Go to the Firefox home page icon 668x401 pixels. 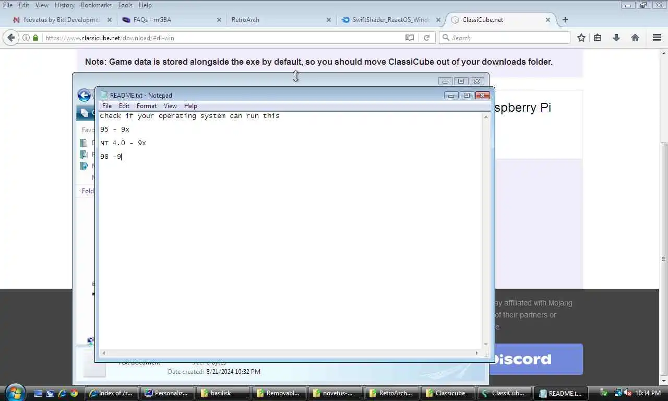point(635,38)
